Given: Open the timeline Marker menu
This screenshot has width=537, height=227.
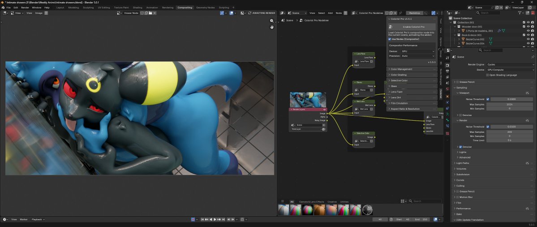Looking at the screenshot, I should point(24,219).
